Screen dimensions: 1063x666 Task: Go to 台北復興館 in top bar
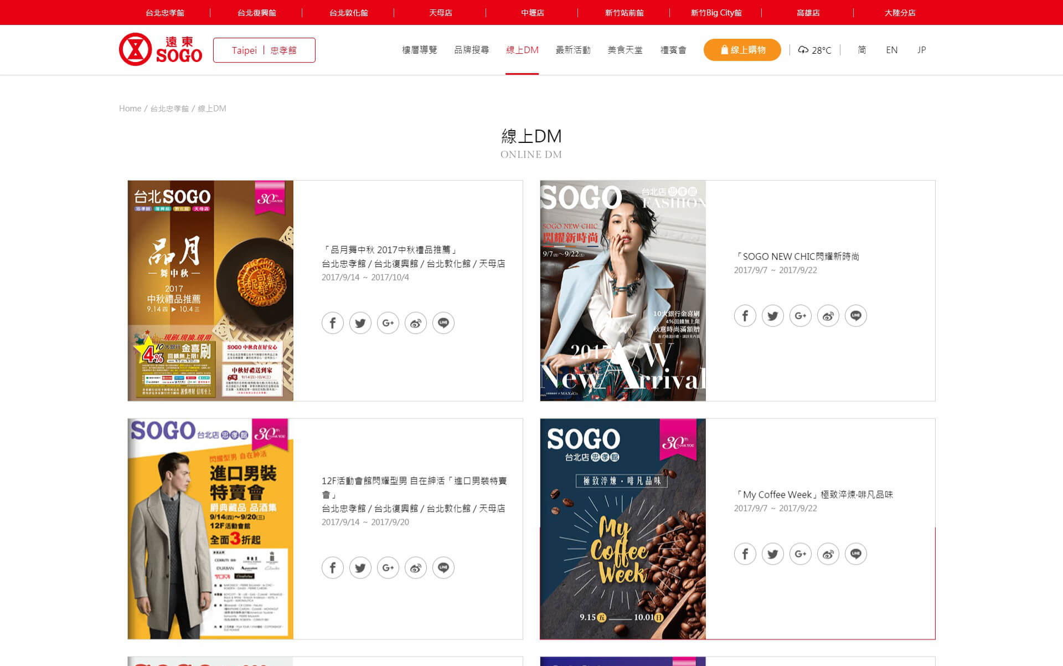(x=257, y=13)
